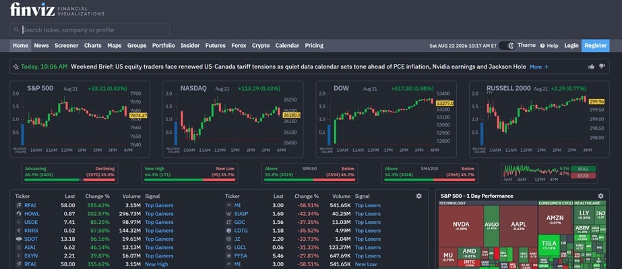622x269 pixels.
Task: Open the Weekend Brief headline
Action: tap(299, 67)
